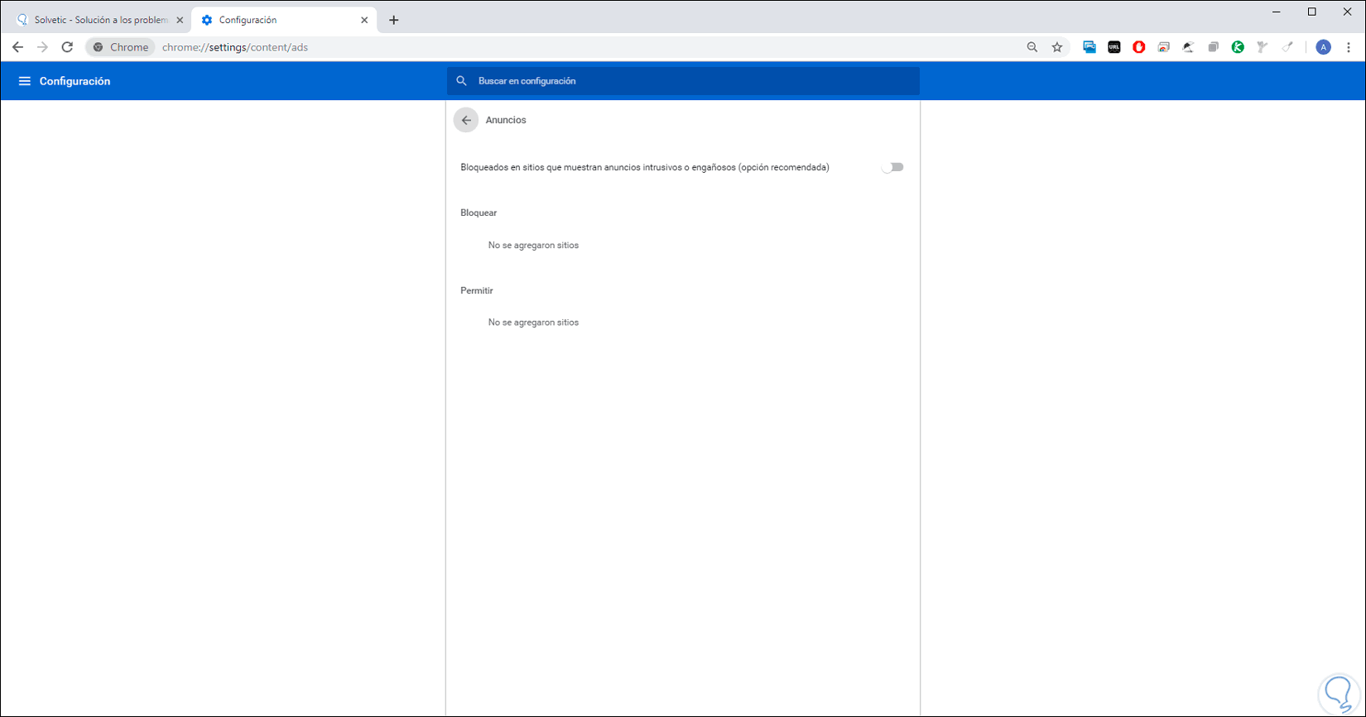
Task: Click the stacked windows Chrome extension icon
Action: tap(1164, 47)
